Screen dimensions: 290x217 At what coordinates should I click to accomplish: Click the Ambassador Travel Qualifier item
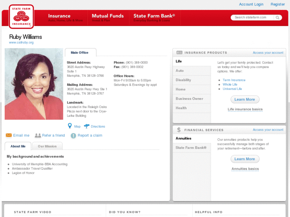coord(32,168)
